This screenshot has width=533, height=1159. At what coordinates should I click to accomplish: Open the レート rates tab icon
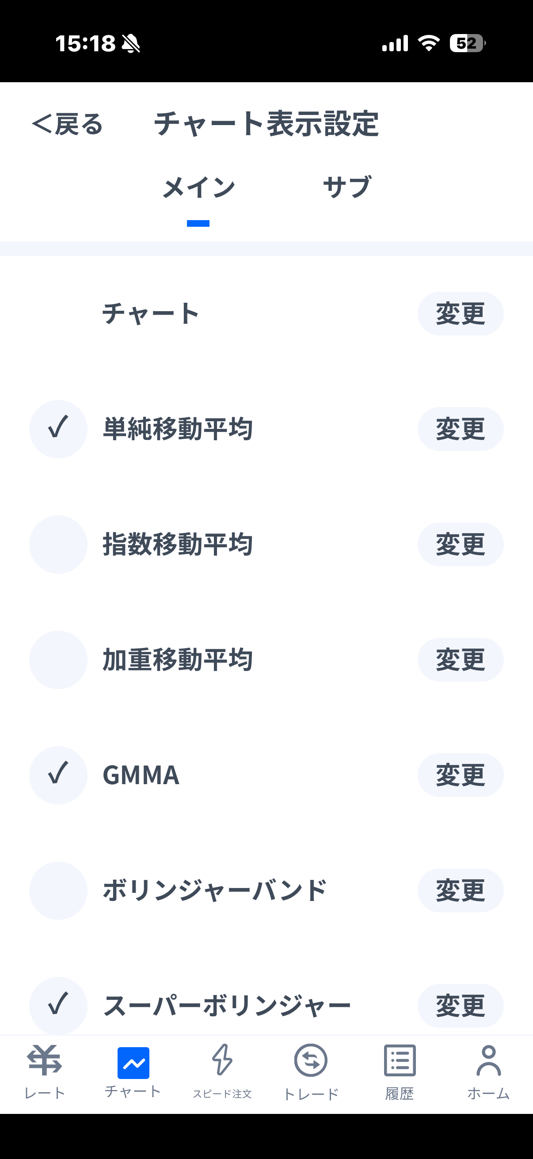(x=45, y=1060)
